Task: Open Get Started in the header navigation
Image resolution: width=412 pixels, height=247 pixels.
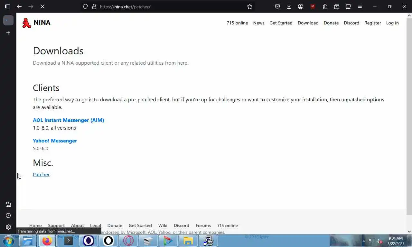Action: (x=281, y=23)
